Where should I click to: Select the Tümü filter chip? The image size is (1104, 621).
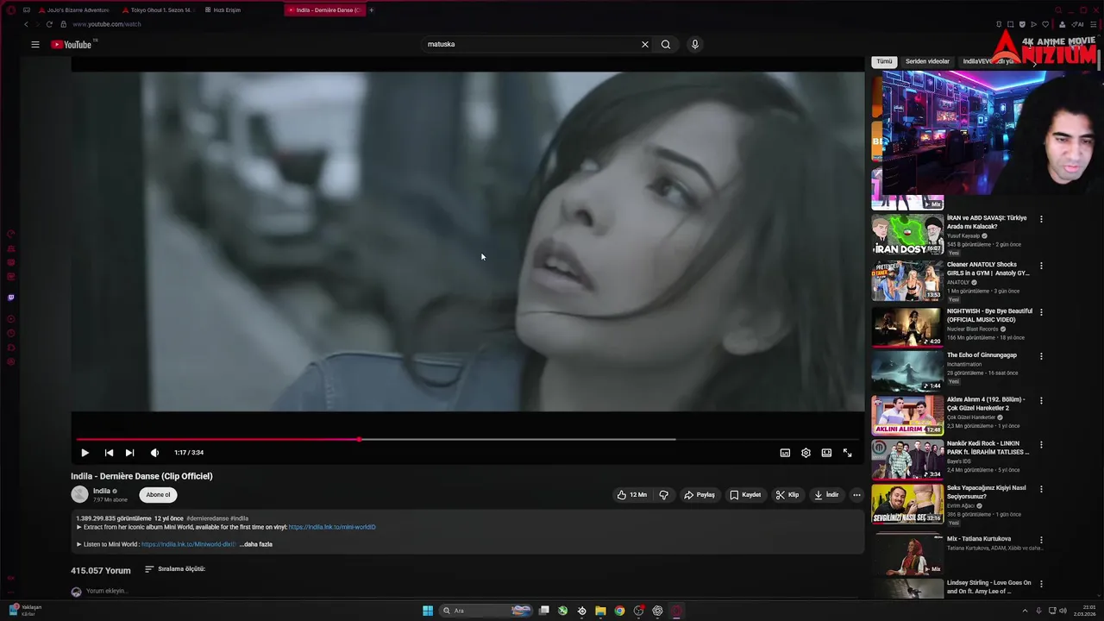click(884, 62)
